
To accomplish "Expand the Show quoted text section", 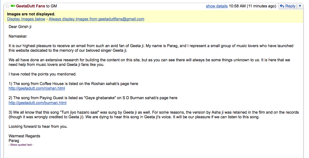I will (21, 145).
